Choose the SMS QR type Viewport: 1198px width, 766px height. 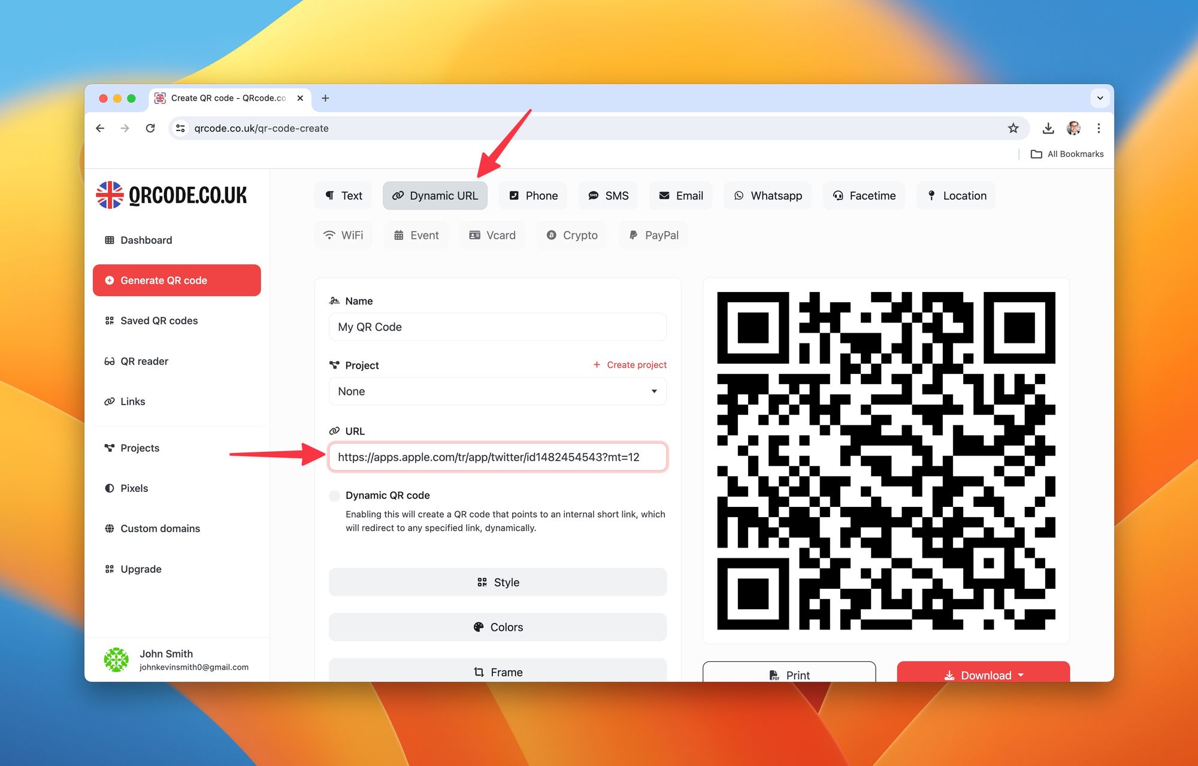click(608, 196)
